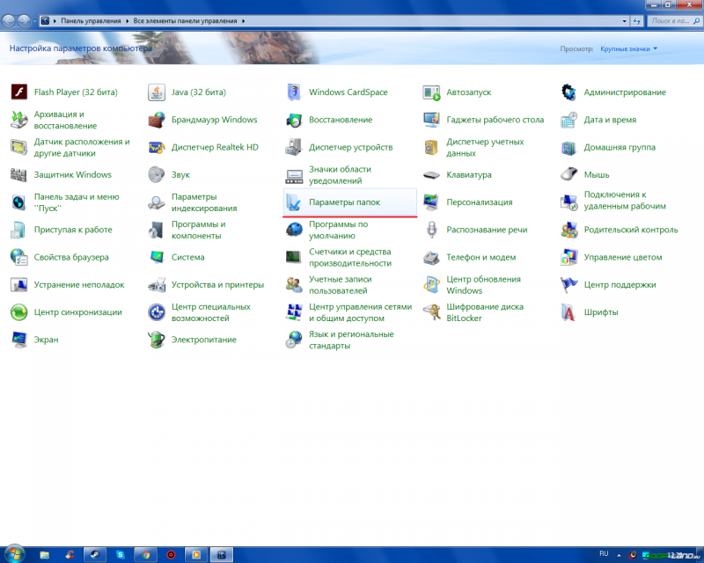The height and width of the screenshot is (563, 704).
Task: Select Все элементы панели управления breadcrumb
Action: pyautogui.click(x=185, y=20)
